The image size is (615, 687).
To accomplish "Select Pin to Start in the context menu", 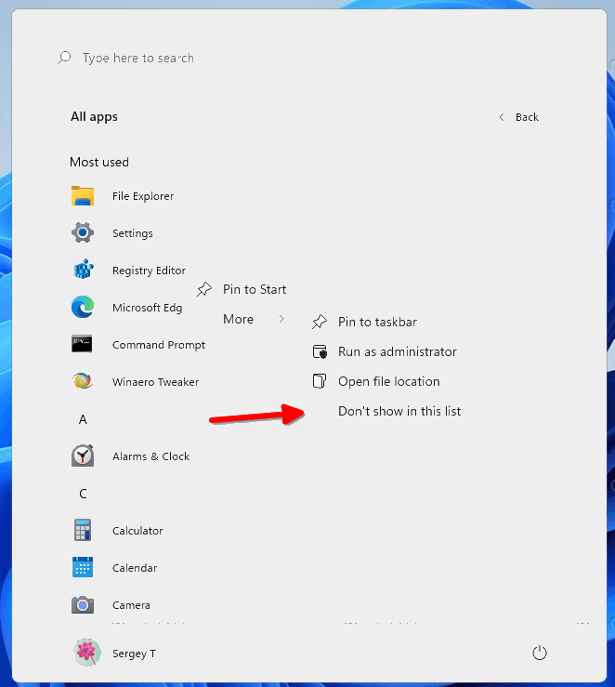I will (x=254, y=289).
